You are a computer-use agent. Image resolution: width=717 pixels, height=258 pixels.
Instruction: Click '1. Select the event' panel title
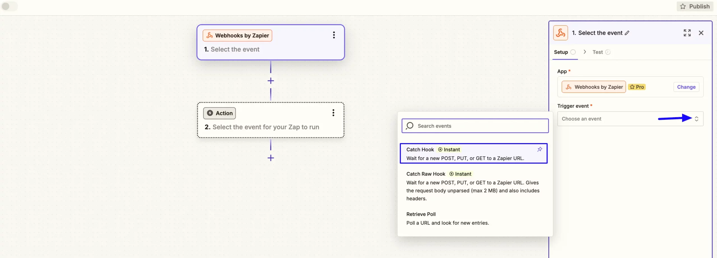click(x=597, y=33)
